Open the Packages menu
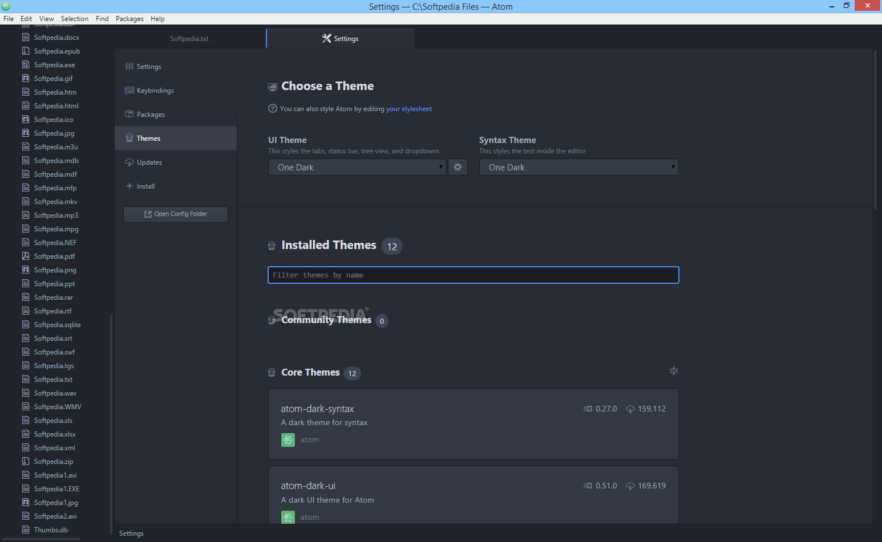 coord(130,19)
